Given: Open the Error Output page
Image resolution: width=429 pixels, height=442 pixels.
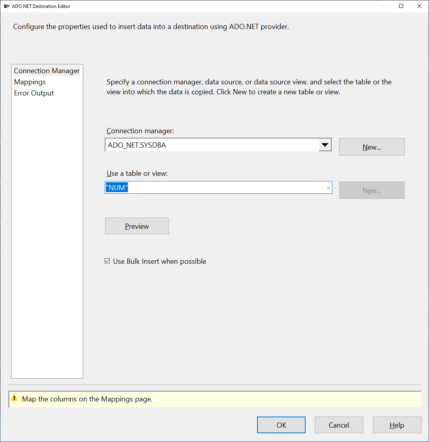Looking at the screenshot, I should tap(34, 93).
